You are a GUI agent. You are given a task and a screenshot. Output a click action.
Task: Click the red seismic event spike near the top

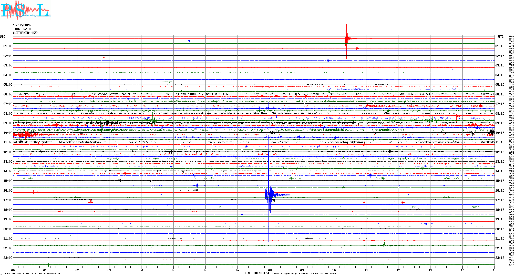[346, 39]
